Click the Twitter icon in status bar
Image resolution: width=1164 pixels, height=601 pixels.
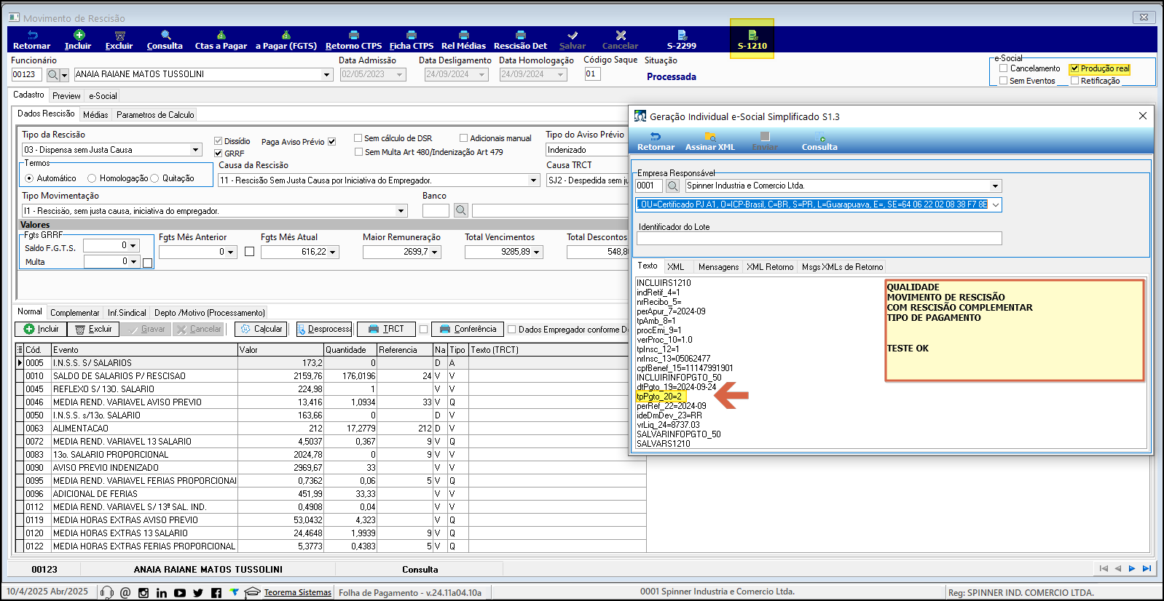[x=198, y=593]
